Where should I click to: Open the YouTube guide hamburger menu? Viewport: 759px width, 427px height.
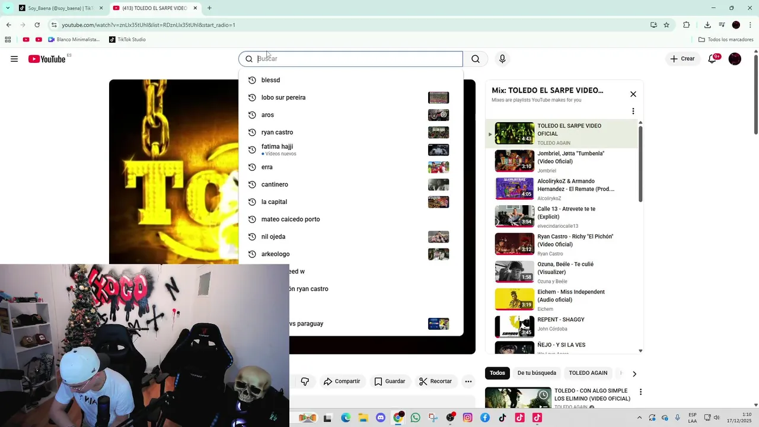[14, 59]
